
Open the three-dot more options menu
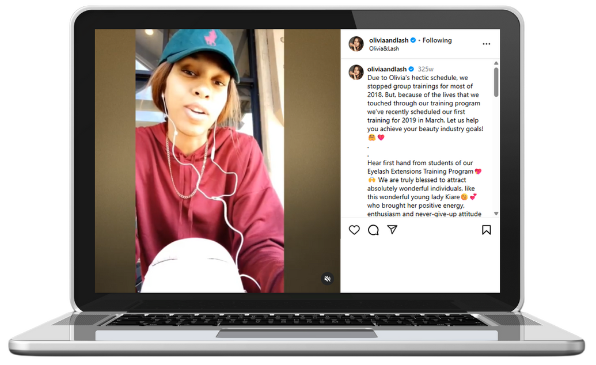(x=486, y=44)
